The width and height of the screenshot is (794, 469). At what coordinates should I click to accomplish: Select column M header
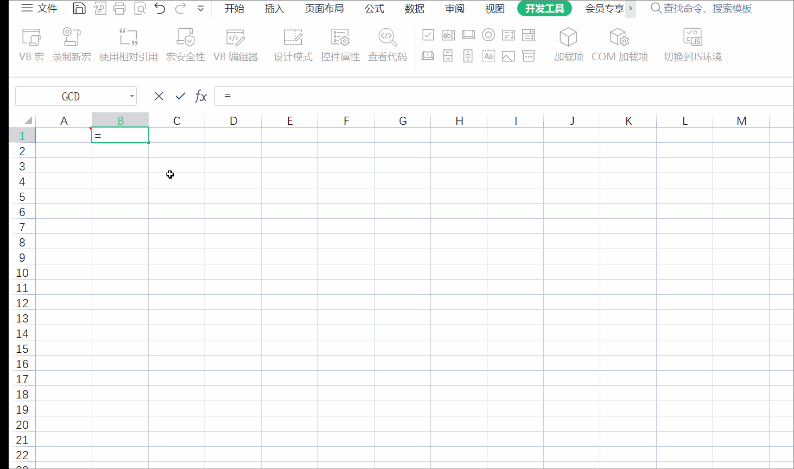click(741, 121)
